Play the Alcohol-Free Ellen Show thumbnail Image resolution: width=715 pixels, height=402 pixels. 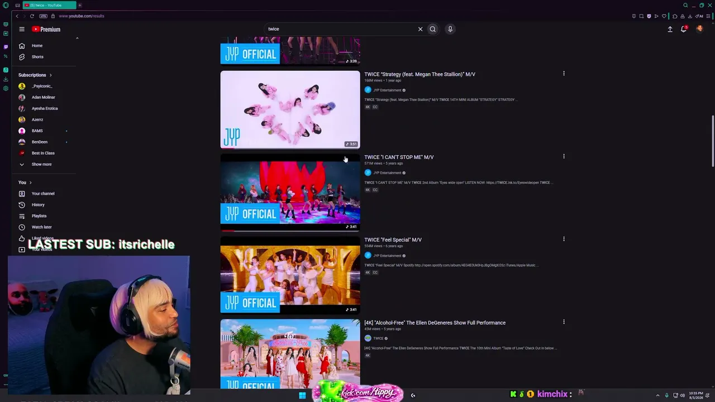click(290, 354)
